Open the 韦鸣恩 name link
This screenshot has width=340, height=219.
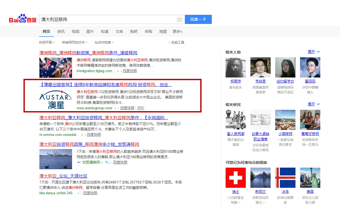pos(260,81)
